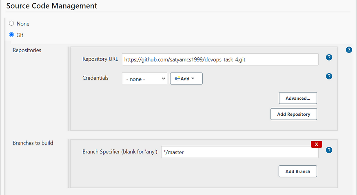Open help for the Credentials field
The height and width of the screenshot is (195, 357).
(x=329, y=76)
